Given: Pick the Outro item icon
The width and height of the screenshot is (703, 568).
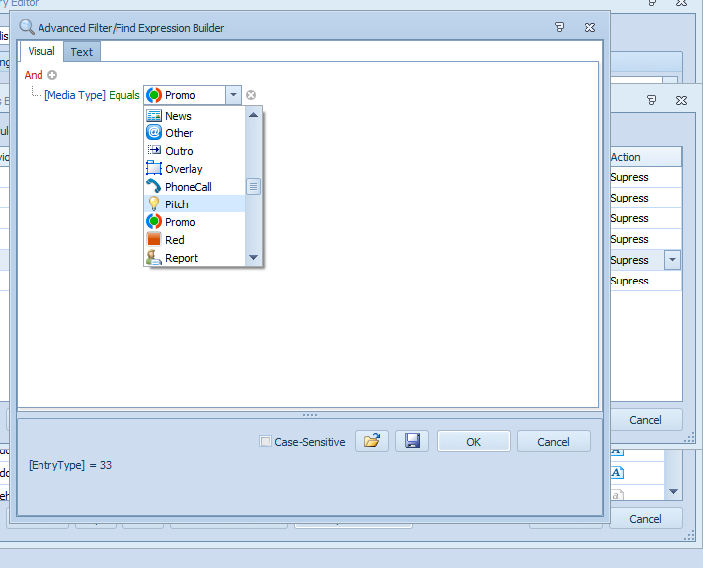Looking at the screenshot, I should pos(154,151).
